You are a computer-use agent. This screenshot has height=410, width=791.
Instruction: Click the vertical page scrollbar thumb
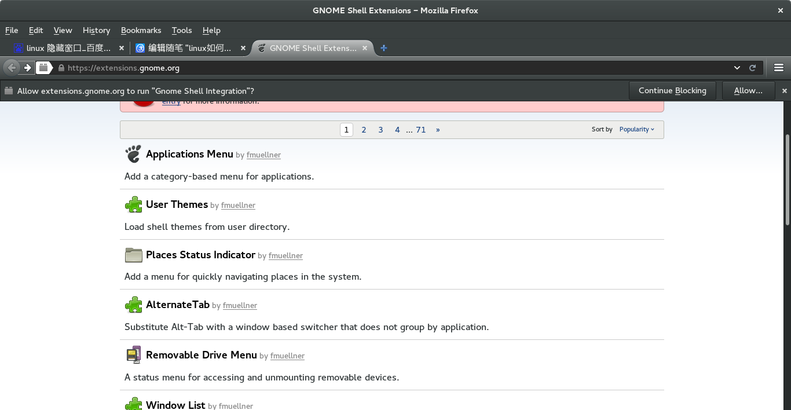click(788, 180)
